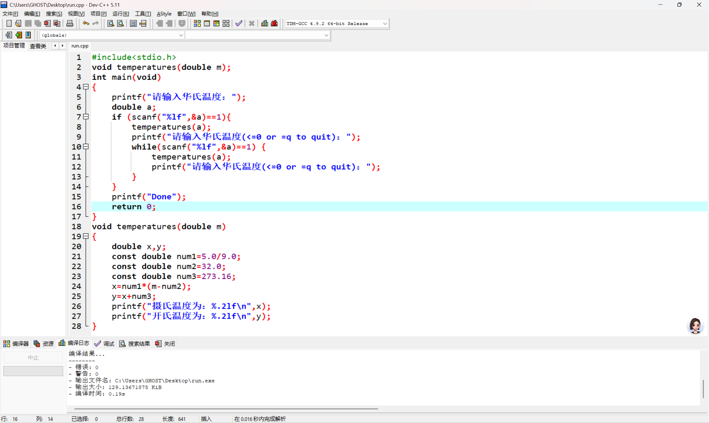Open the TDM-GCC compiler selection dropdown
Viewport: 709px width, 423px height.
click(x=385, y=24)
